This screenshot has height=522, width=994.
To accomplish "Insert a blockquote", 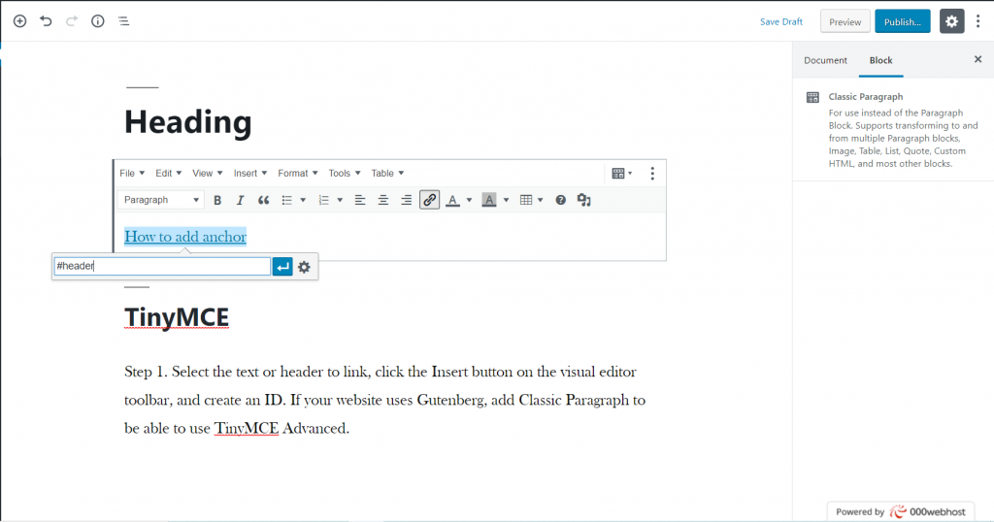I will click(263, 200).
